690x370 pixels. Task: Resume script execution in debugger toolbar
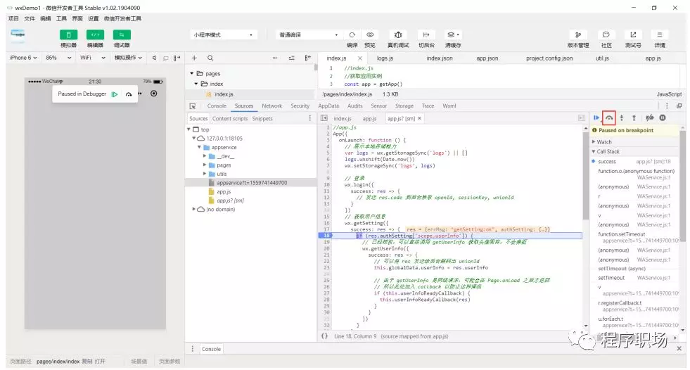(596, 117)
